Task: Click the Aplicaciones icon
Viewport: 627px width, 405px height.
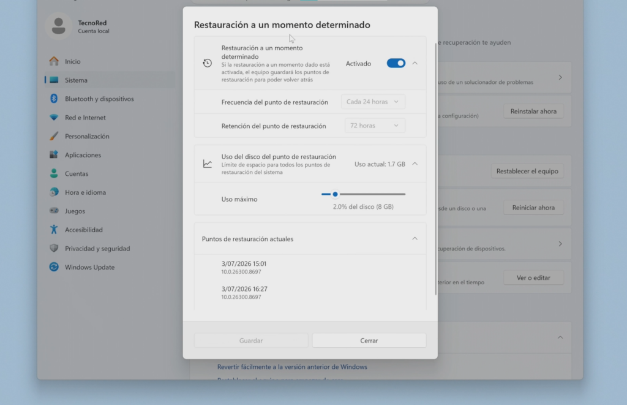Action: point(54,154)
